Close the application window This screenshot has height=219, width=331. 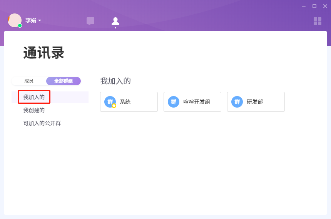[x=325, y=6]
